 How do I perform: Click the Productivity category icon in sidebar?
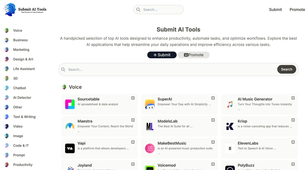click(7, 165)
